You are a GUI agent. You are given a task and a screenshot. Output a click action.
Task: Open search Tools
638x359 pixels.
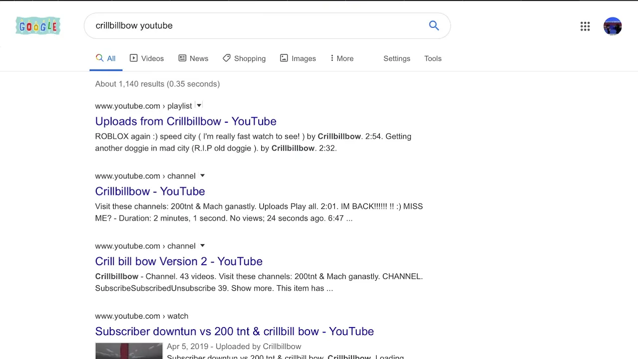point(433,58)
